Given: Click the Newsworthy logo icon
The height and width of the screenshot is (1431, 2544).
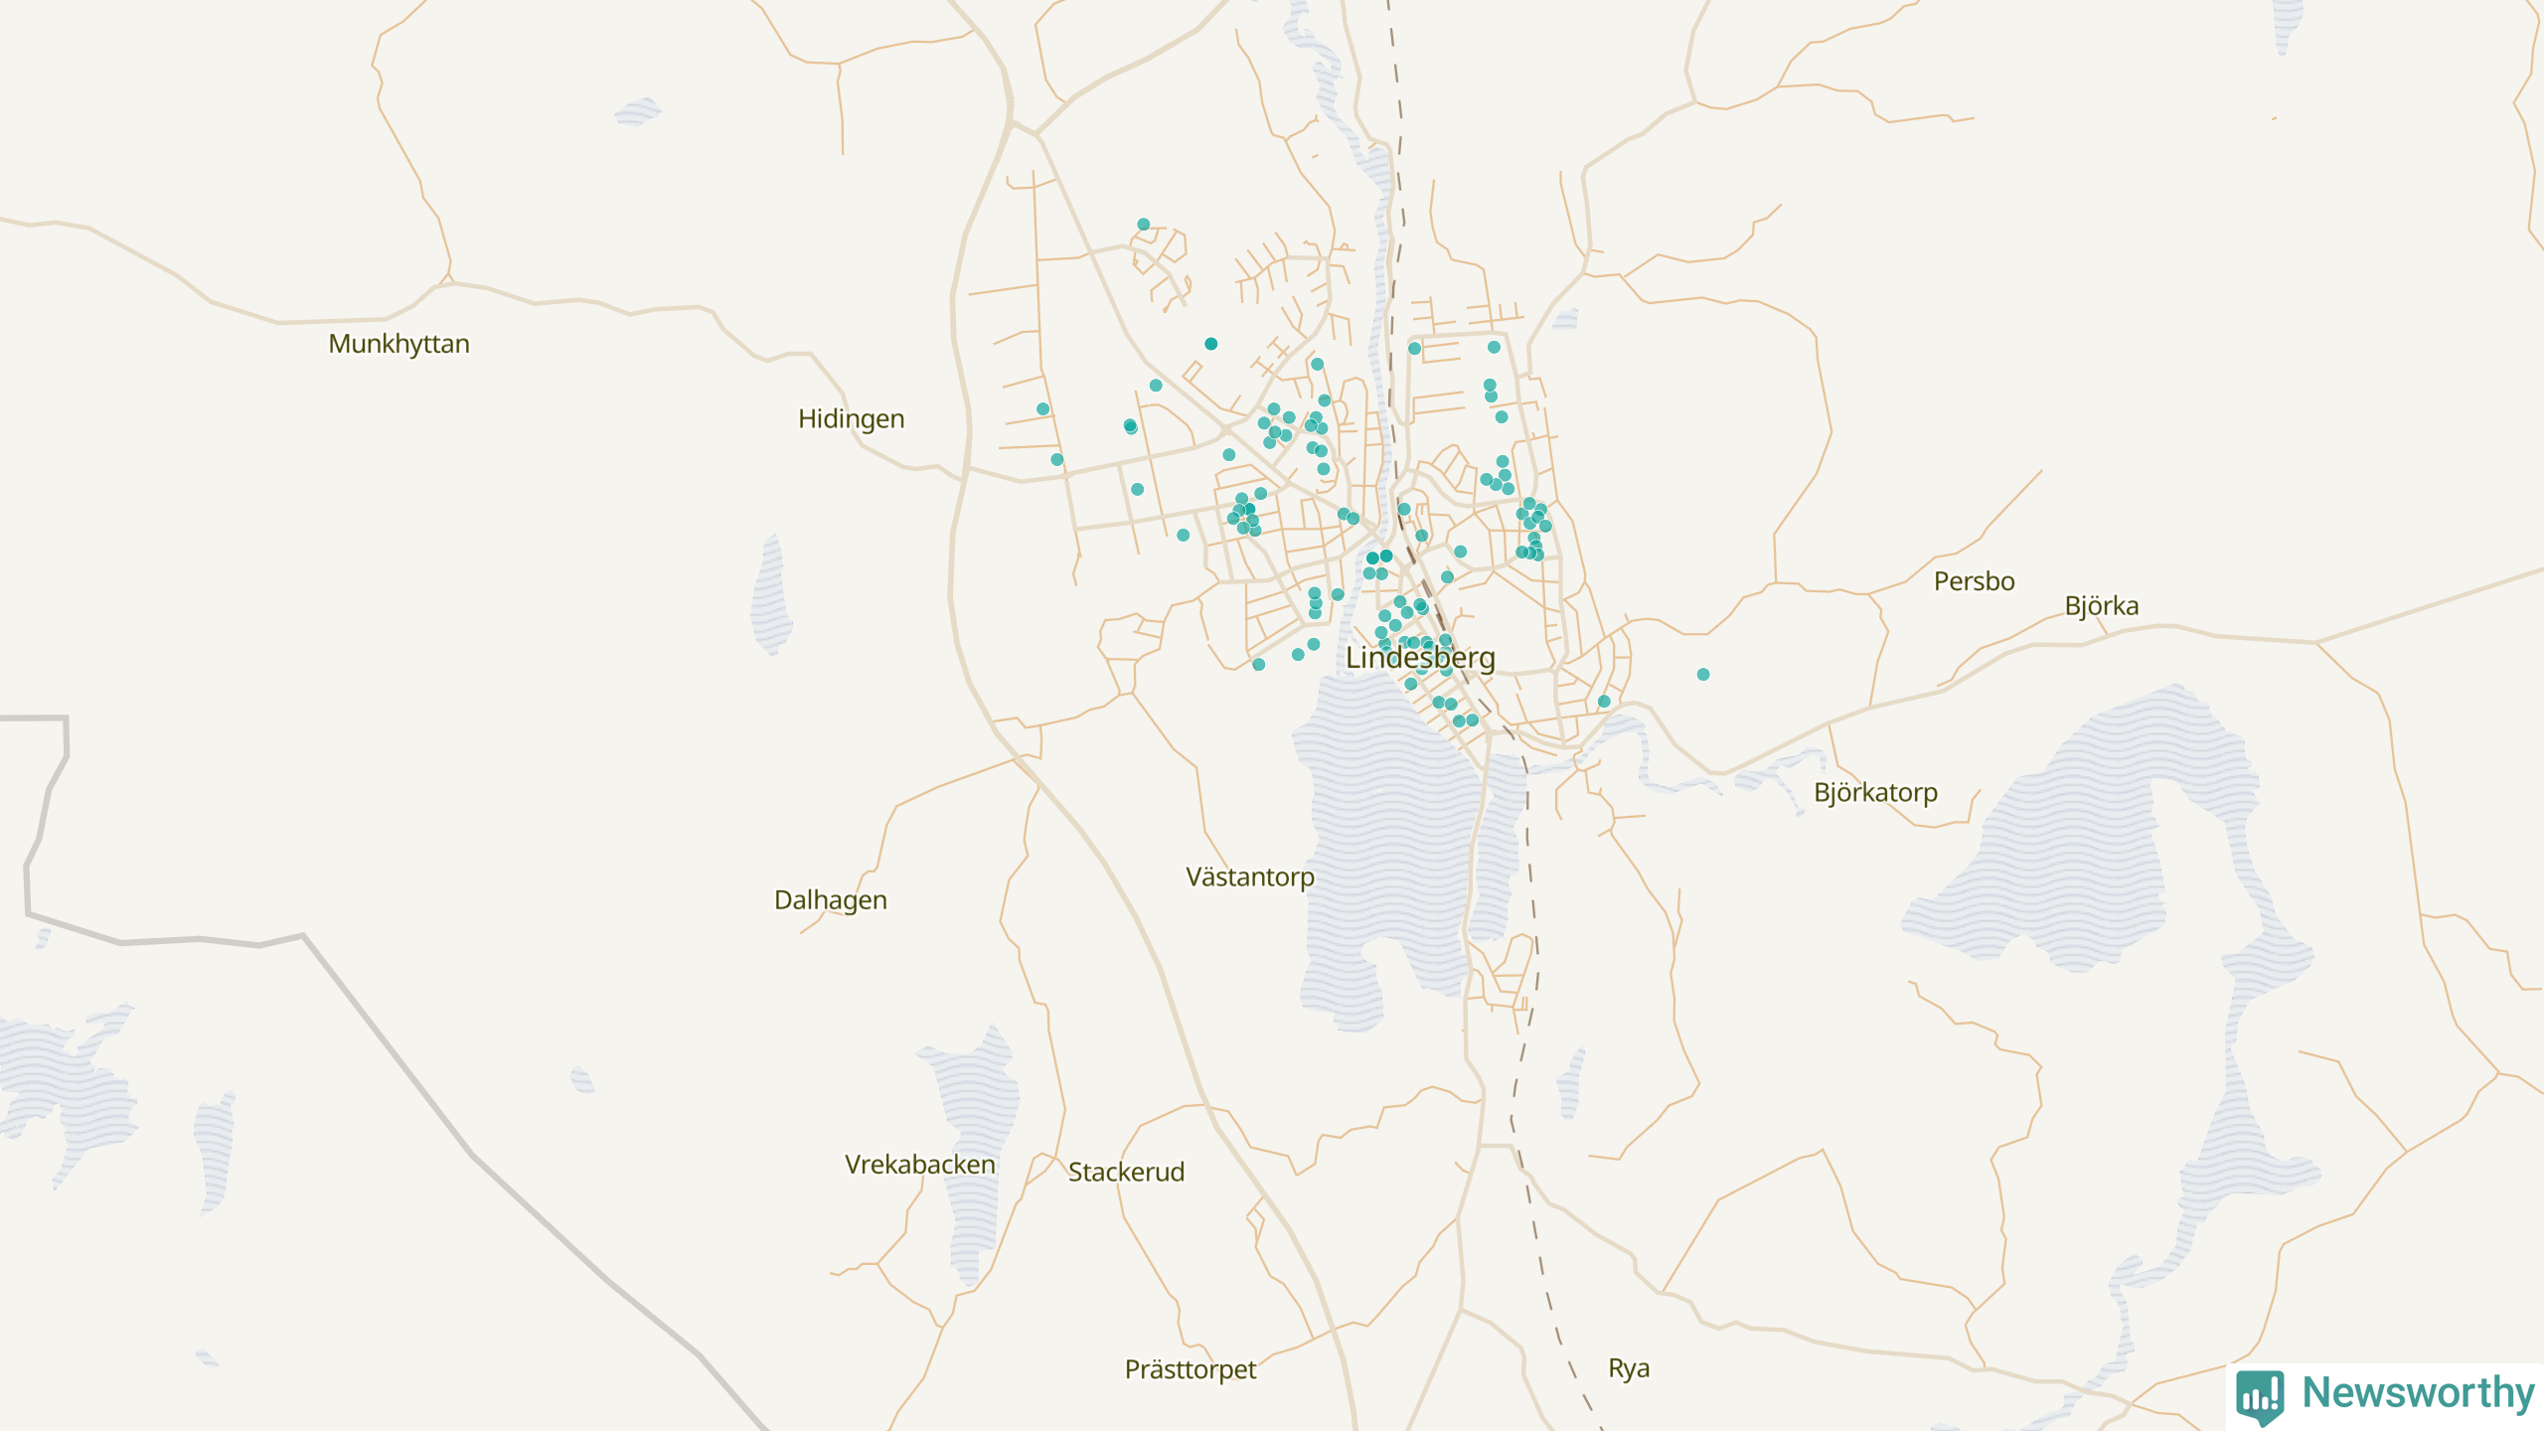Looking at the screenshot, I should (2259, 1395).
